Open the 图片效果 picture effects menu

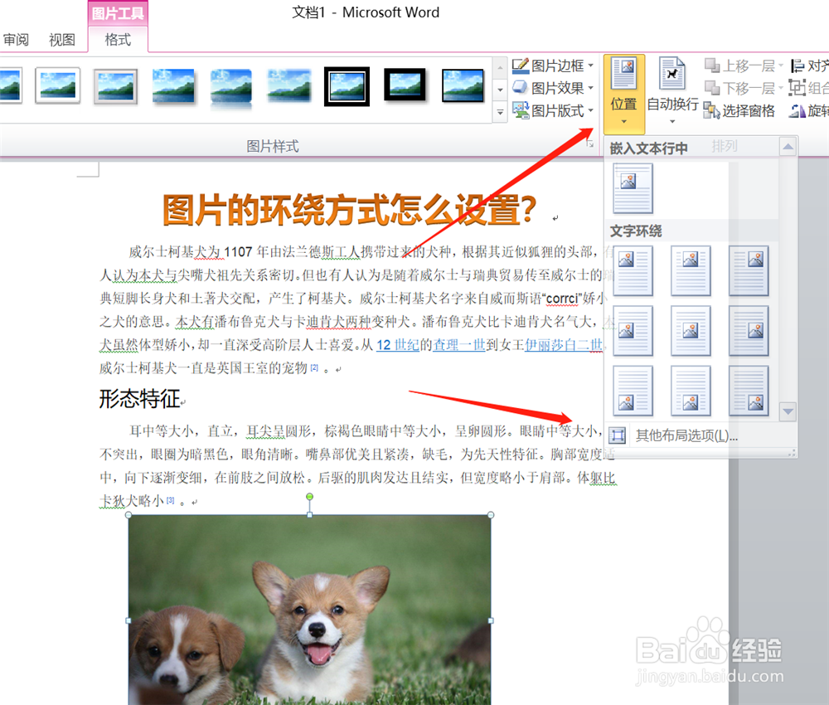tap(554, 88)
